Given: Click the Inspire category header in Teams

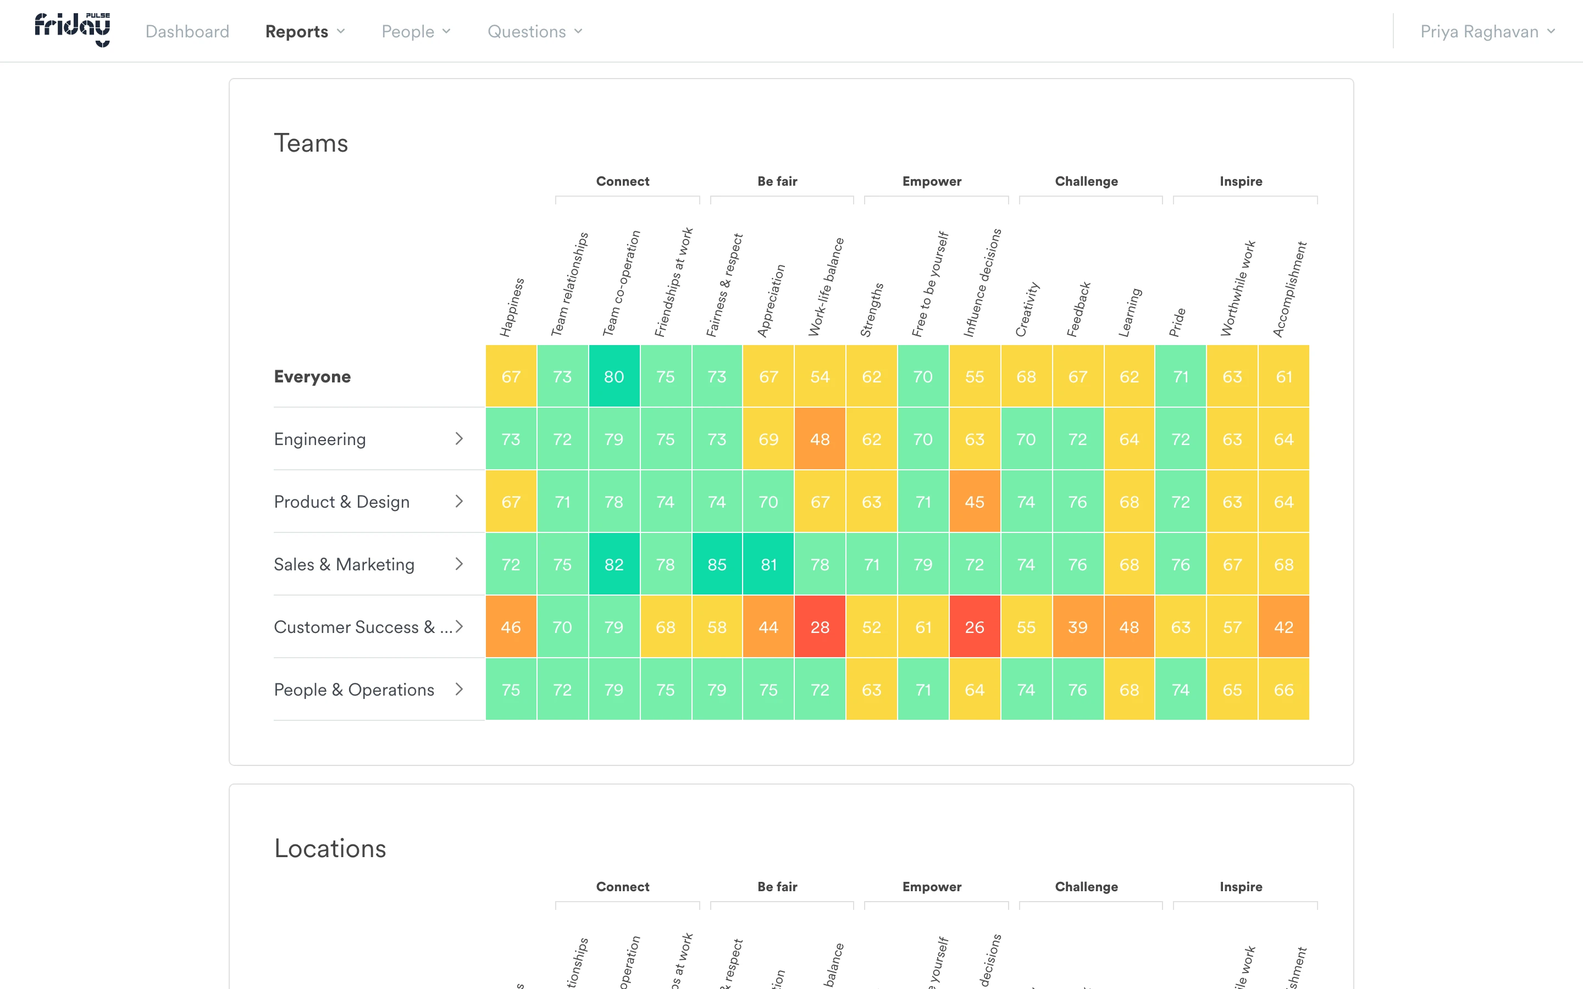Looking at the screenshot, I should (x=1241, y=181).
